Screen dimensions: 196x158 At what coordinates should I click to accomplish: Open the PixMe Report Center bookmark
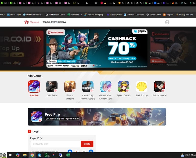pos(55,15)
